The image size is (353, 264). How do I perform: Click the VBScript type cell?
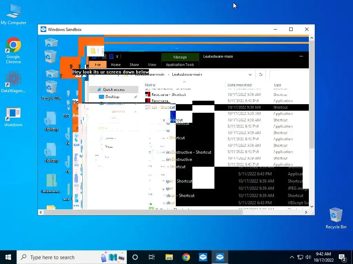298,203
